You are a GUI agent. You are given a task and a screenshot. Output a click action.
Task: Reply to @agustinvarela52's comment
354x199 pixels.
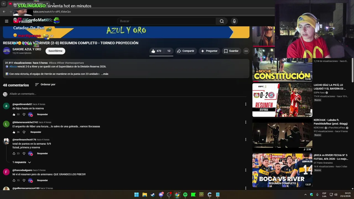click(x=42, y=114)
